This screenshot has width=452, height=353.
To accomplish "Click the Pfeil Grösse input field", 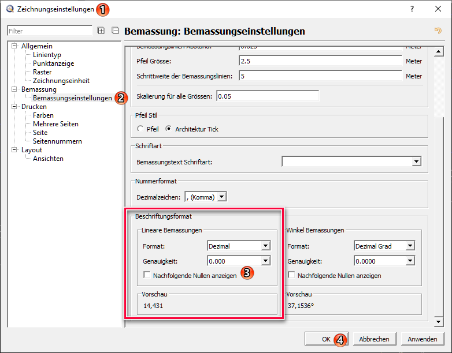I will [320, 61].
